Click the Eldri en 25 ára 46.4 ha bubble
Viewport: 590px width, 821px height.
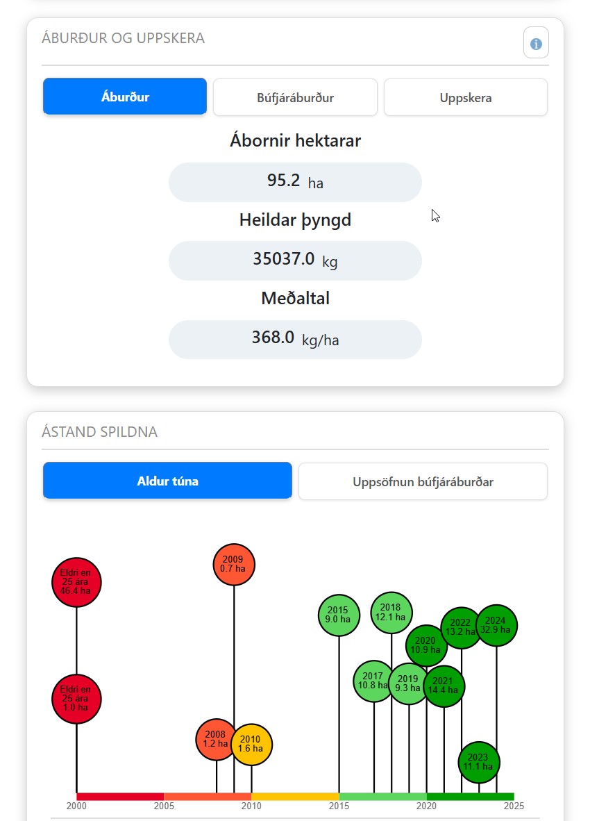[76, 582]
